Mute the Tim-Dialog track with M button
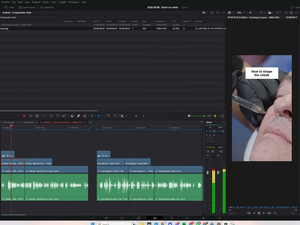This screenshot has height=225, width=300. coord(212,151)
